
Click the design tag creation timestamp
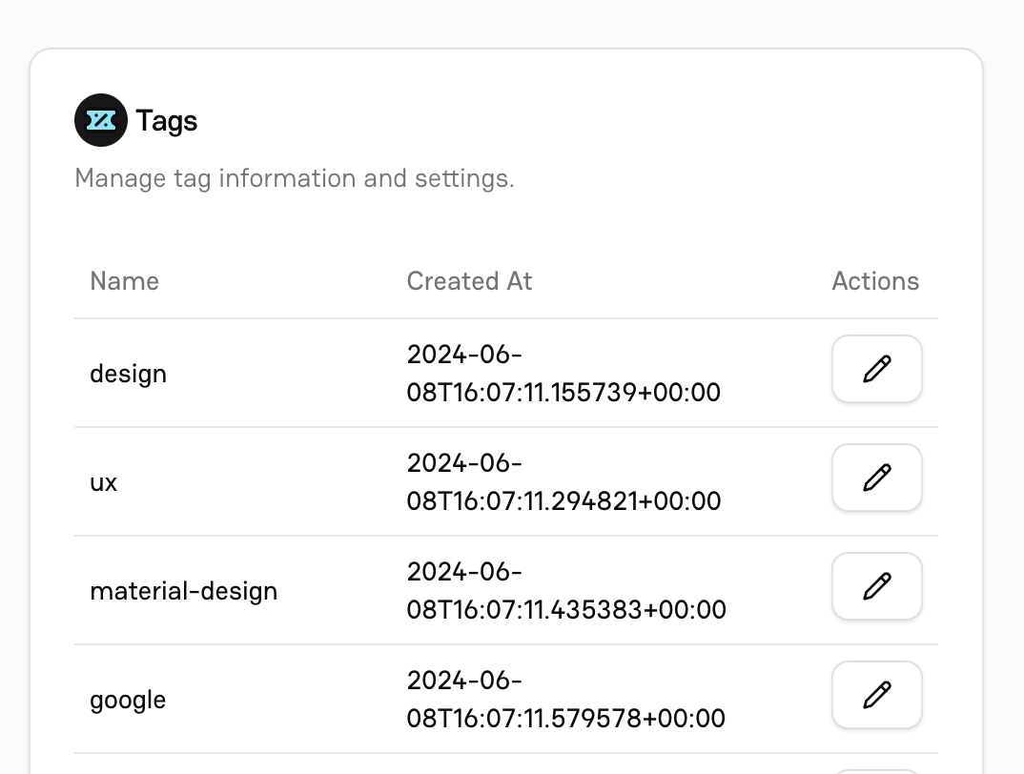point(563,374)
